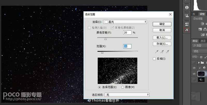
Task: Open the Info panel icon
Action: pos(187,8)
